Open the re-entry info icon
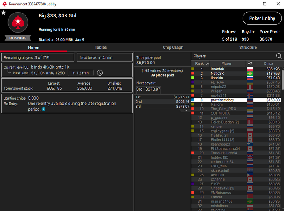 44,109
